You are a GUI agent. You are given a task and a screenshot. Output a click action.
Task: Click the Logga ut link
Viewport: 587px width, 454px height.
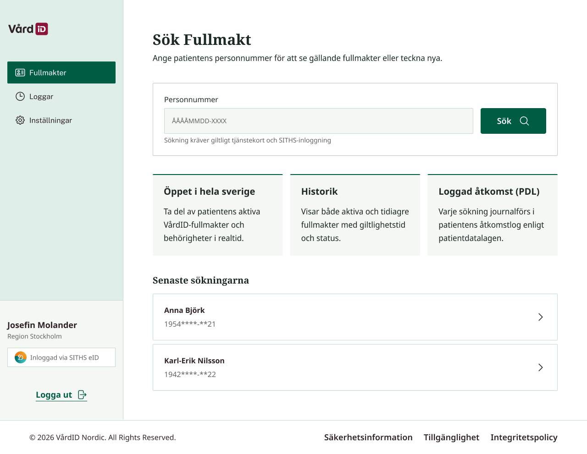(61, 395)
